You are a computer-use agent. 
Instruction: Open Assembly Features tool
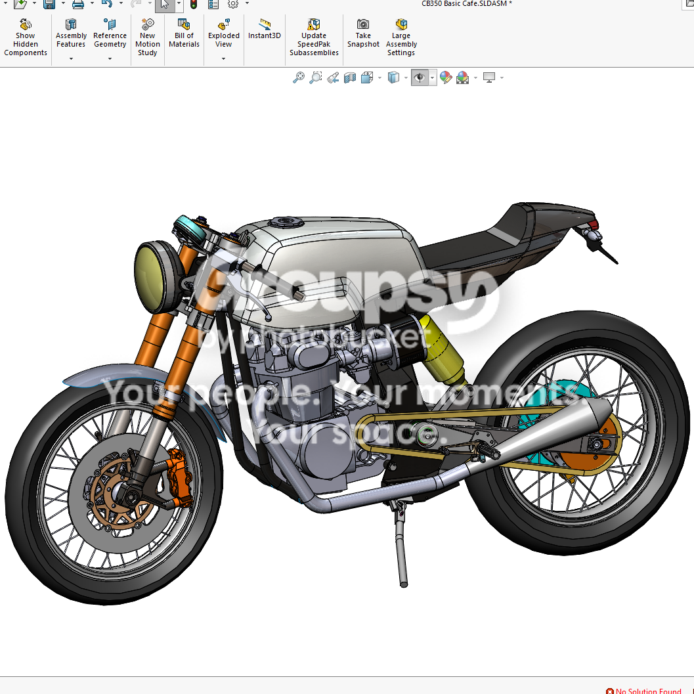(71, 33)
